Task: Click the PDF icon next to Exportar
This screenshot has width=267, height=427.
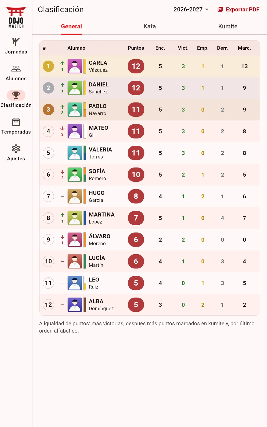Action: tap(220, 9)
